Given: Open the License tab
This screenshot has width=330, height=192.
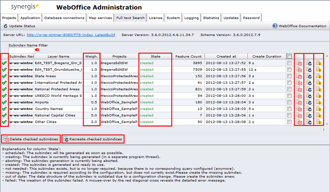Looking at the screenshot, I should click(156, 18).
